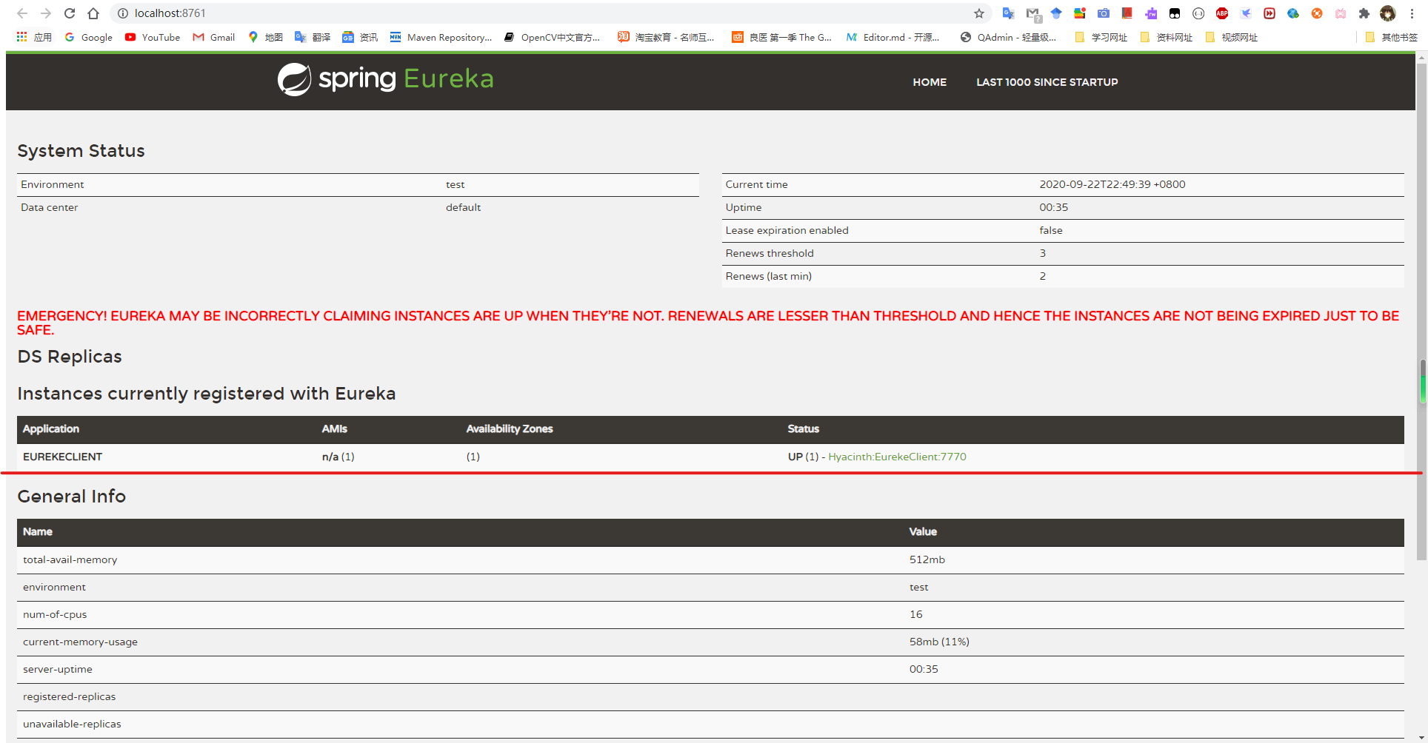Open the pink bilibili TV extension
Screen dimensions: 1428x743
pos(1341,13)
